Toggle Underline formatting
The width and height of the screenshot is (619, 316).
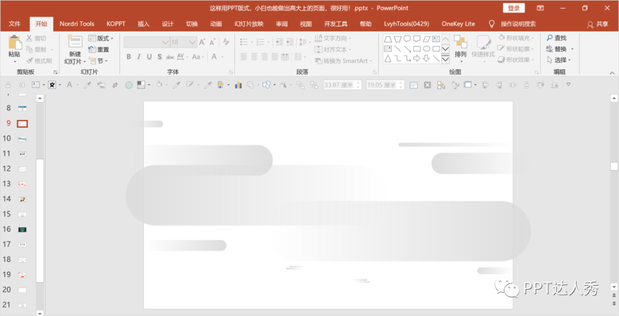(149, 57)
